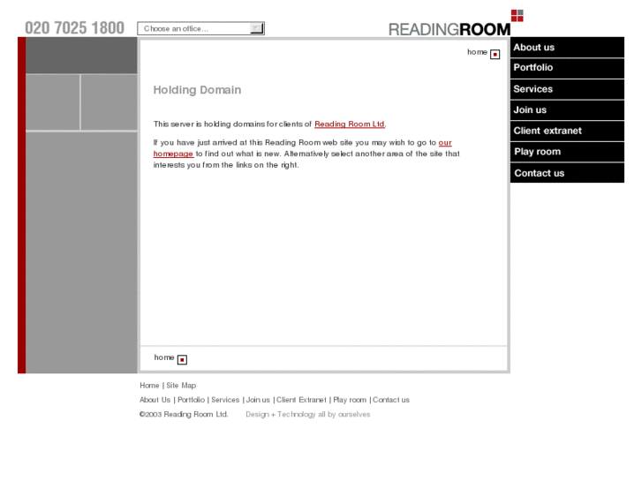This screenshot has height=481, width=642.
Task: Click the footer Home link
Action: tap(149, 386)
